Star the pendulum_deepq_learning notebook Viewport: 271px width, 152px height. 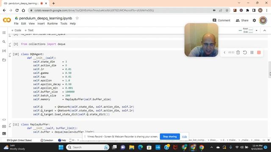click(x=77, y=18)
